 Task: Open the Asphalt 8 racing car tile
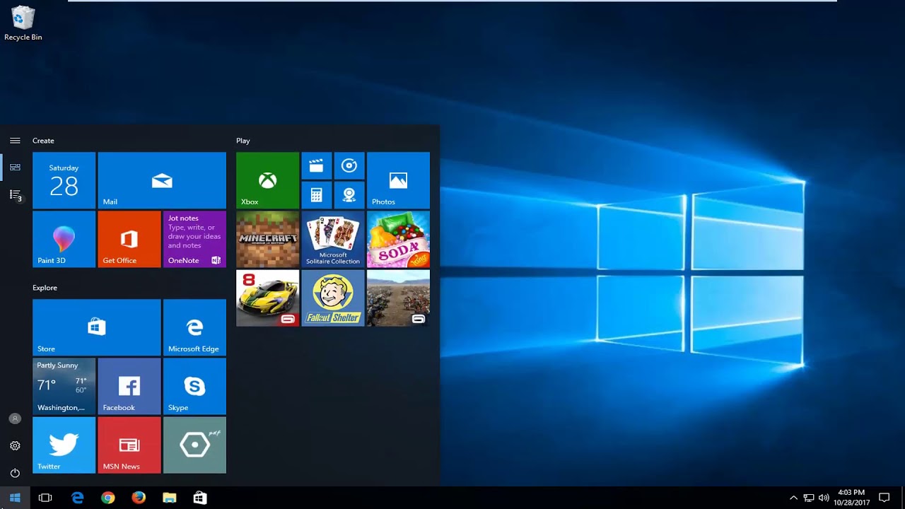click(x=267, y=298)
